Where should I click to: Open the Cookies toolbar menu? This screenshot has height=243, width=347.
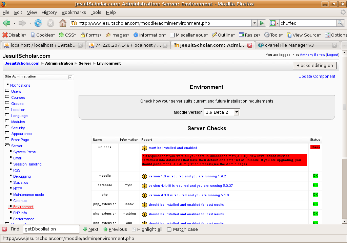click(x=43, y=35)
